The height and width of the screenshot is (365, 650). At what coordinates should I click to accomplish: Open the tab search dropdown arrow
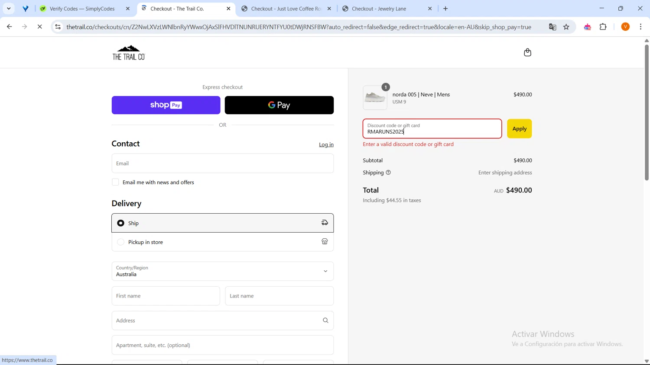click(x=9, y=9)
